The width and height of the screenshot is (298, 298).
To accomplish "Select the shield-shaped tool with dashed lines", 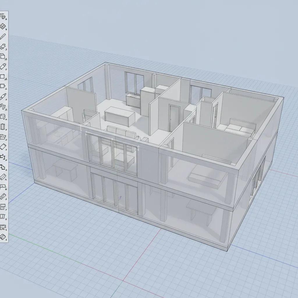I will 3,17.
